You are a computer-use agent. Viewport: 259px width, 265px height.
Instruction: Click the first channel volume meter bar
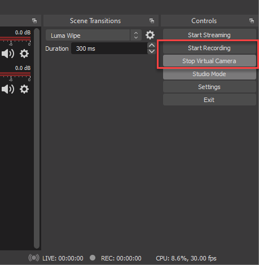(x=15, y=39)
